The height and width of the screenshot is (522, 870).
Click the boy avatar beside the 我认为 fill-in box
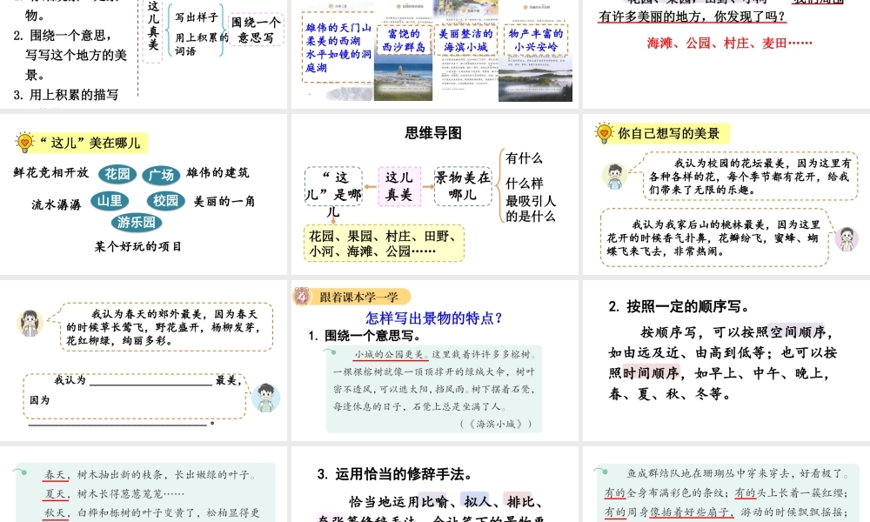[266, 398]
